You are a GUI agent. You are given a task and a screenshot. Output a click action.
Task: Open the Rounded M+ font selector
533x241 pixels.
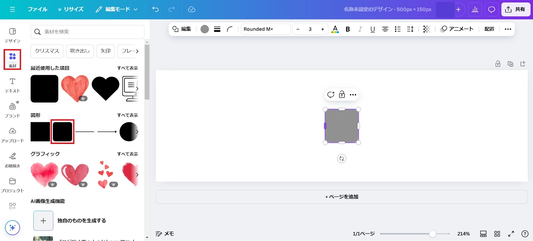point(266,29)
